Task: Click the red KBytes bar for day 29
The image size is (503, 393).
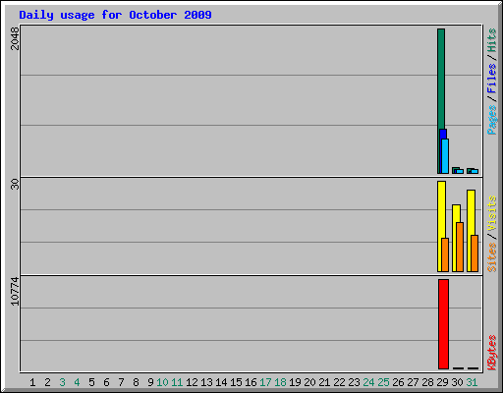Action: [x=443, y=324]
